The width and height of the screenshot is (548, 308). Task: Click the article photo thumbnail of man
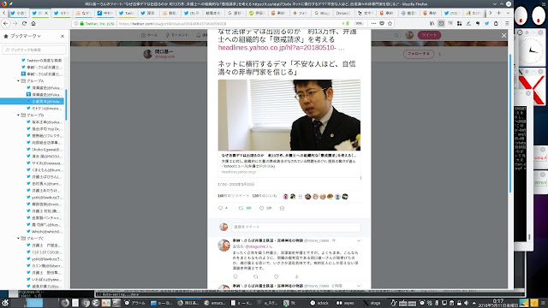tap(289, 115)
